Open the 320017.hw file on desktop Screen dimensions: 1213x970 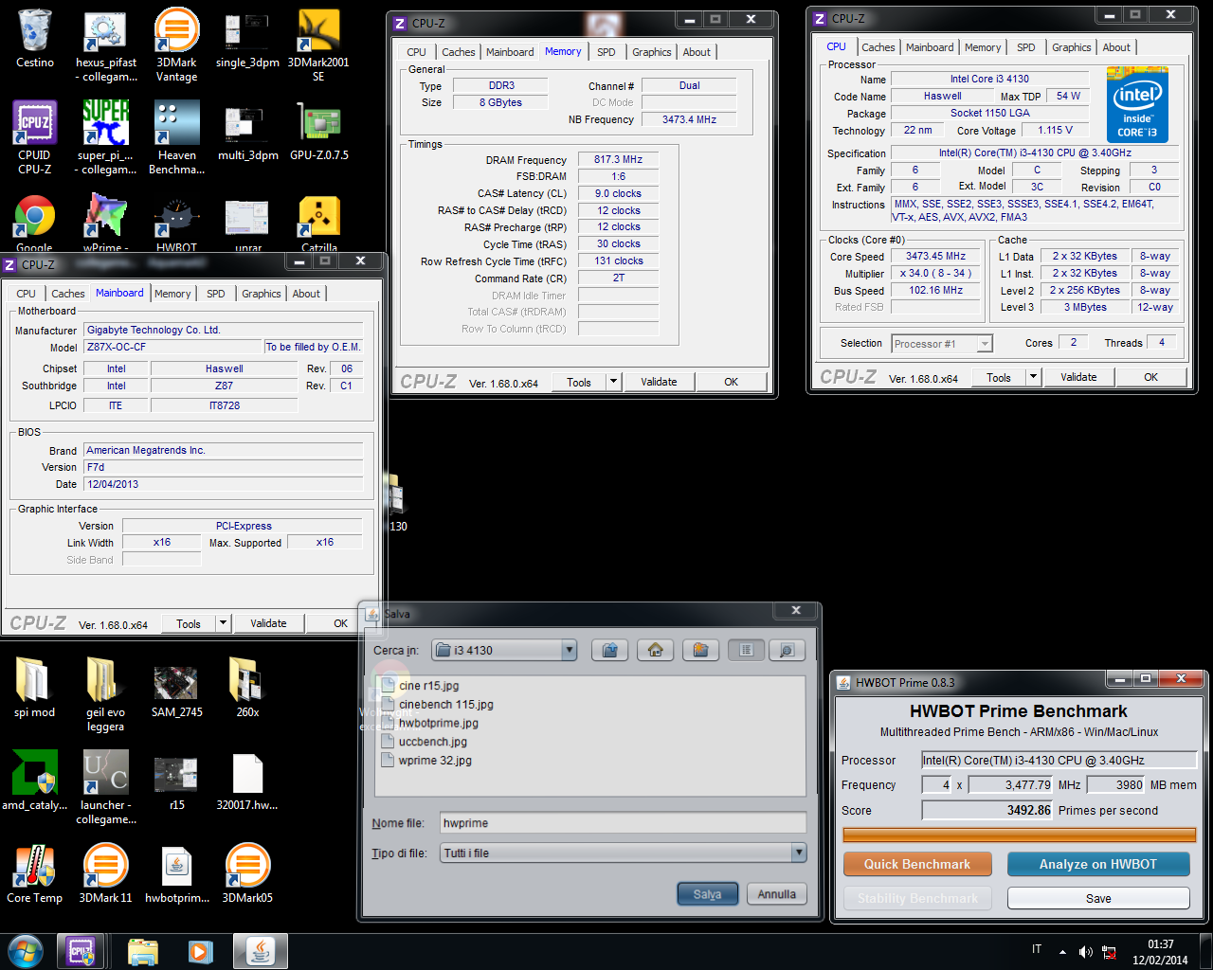point(247,781)
